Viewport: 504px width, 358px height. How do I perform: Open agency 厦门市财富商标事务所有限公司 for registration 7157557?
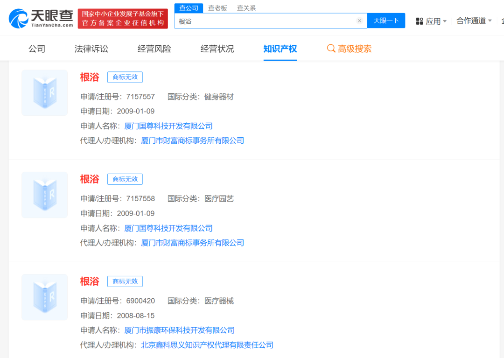click(x=193, y=141)
